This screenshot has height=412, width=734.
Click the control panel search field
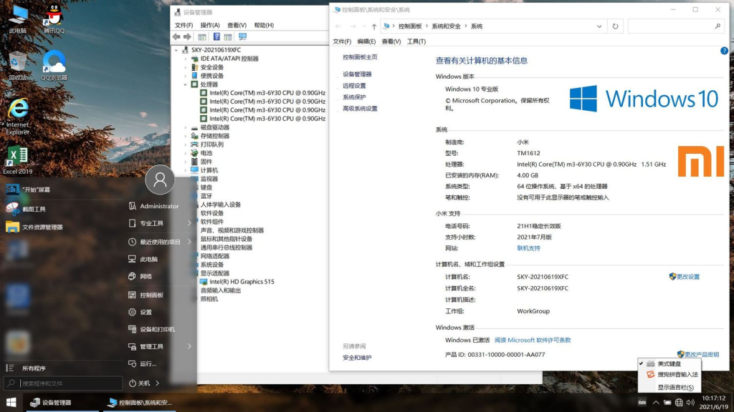[675, 26]
